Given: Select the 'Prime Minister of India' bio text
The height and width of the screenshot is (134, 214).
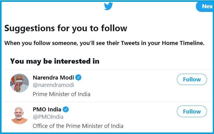Looking at the screenshot, I should [61, 94].
